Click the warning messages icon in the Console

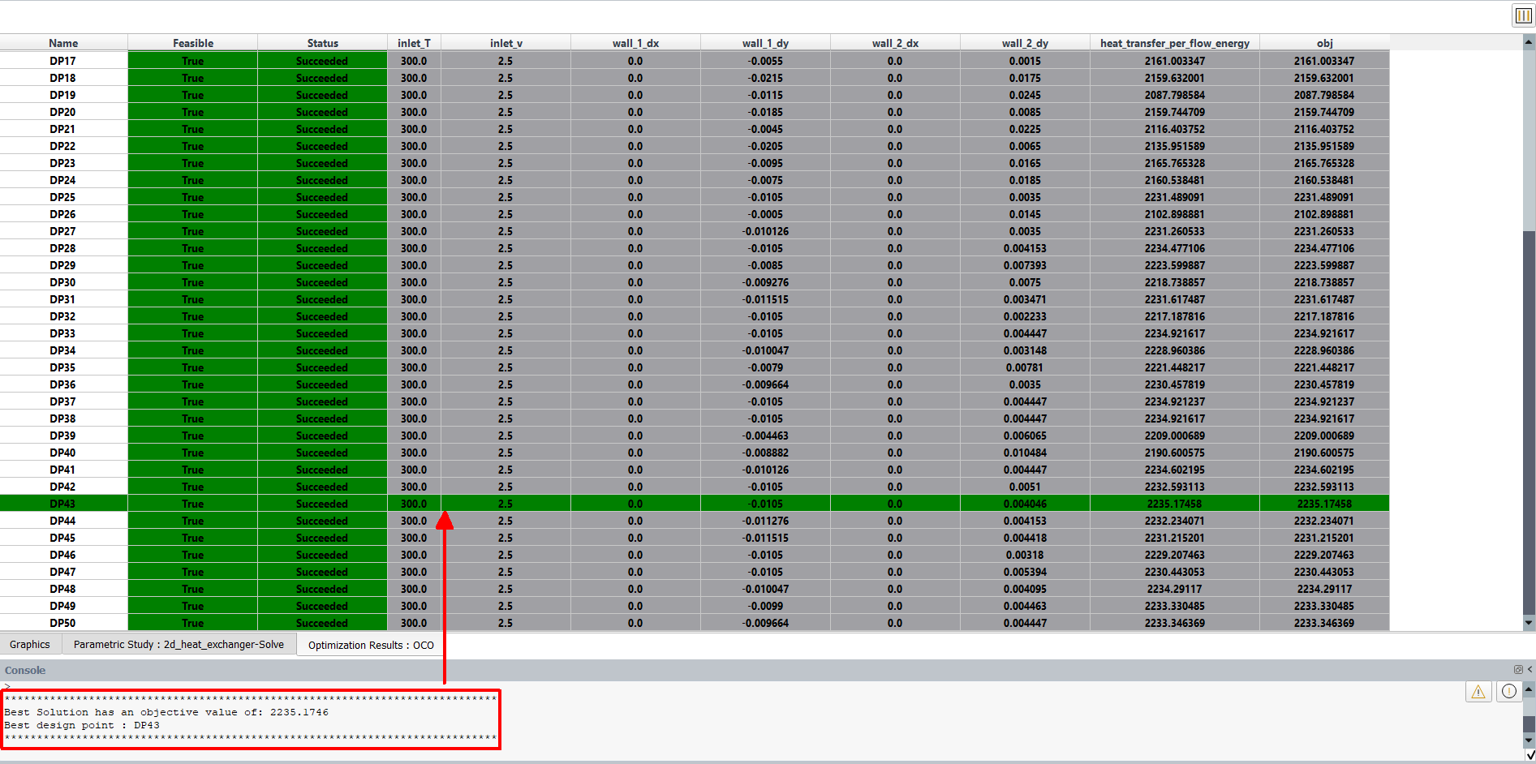tap(1478, 692)
